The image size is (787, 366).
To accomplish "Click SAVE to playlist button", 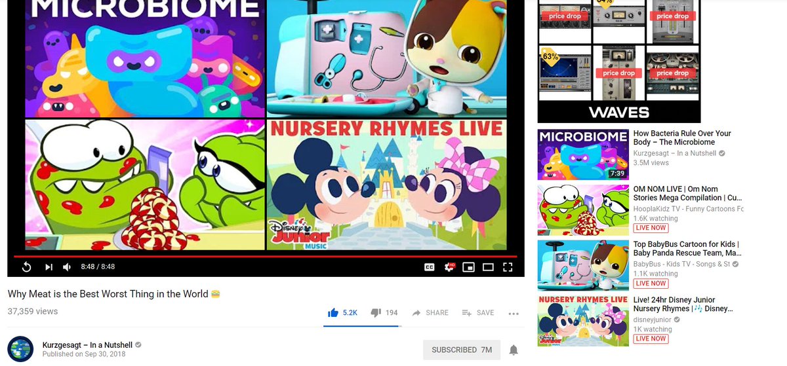I will click(x=478, y=313).
